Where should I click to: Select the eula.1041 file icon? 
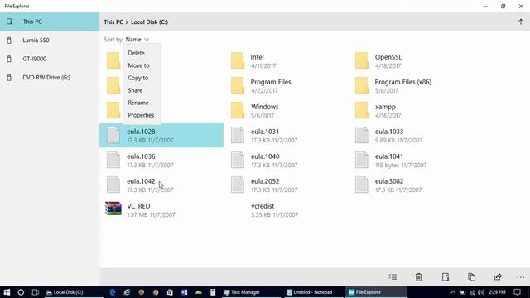click(361, 160)
